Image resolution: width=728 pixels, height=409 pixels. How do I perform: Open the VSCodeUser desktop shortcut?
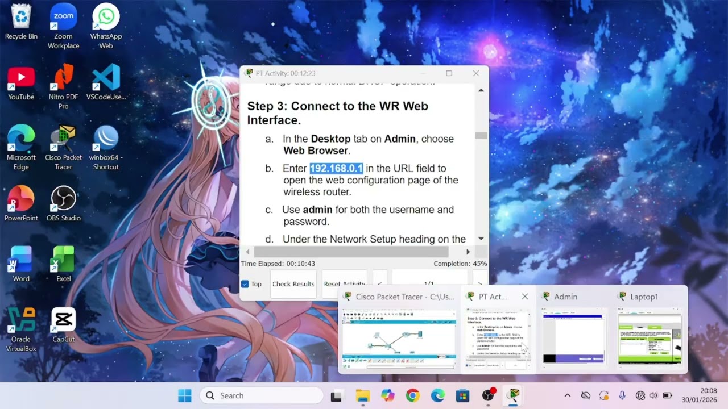106,83
